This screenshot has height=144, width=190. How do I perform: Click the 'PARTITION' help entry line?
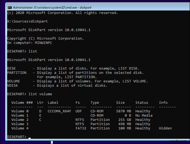(75, 73)
